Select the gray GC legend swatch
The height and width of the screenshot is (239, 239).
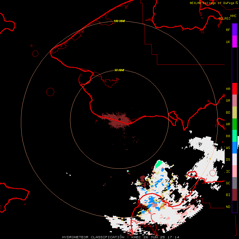234,183
